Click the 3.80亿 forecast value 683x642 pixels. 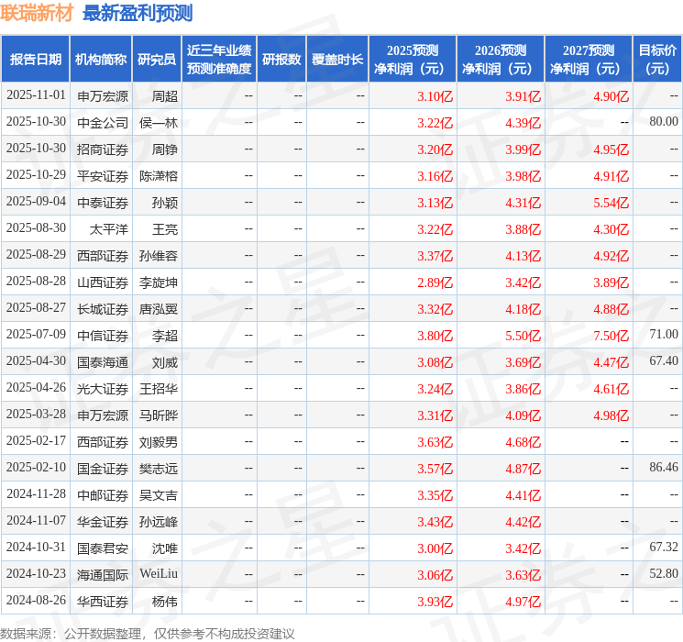tap(435, 336)
